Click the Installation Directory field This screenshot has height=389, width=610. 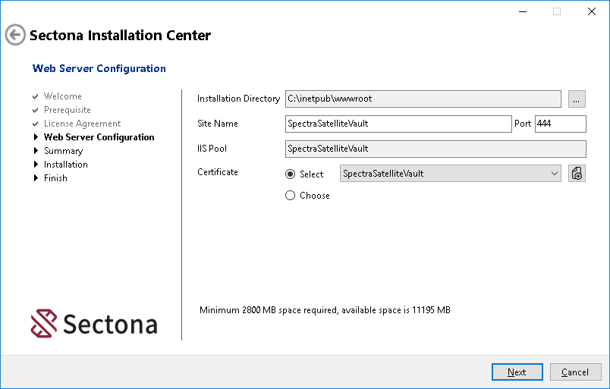pyautogui.click(x=423, y=99)
